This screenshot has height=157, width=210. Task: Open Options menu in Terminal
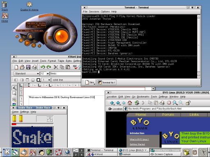click(x=105, y=11)
